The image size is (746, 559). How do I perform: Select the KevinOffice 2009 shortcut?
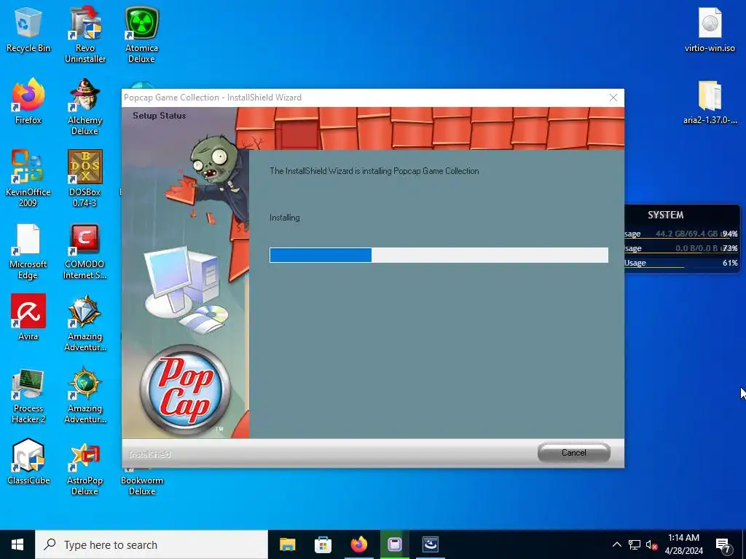[28, 178]
